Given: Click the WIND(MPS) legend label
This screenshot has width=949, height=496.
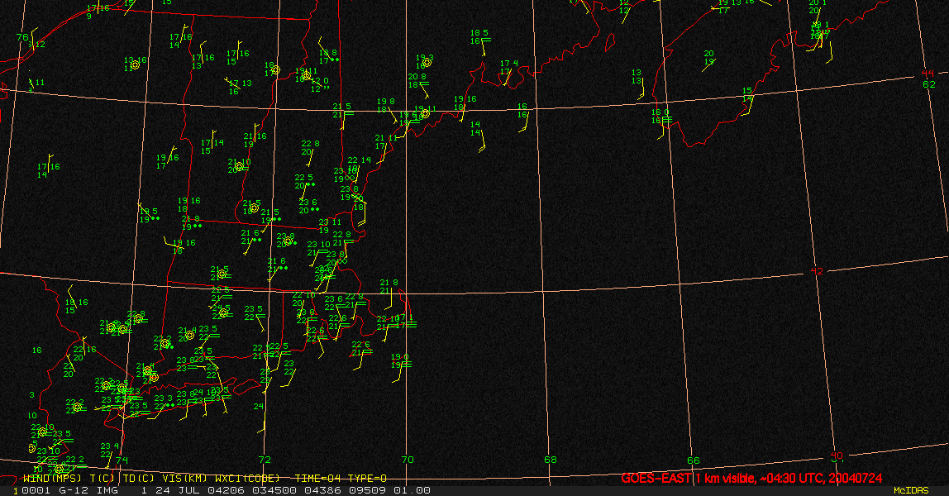Looking at the screenshot, I should (x=52, y=479).
